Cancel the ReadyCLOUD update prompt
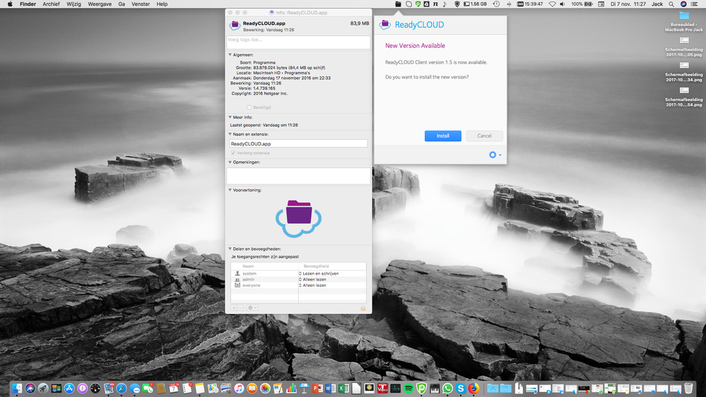This screenshot has width=706, height=397. tap(485, 136)
